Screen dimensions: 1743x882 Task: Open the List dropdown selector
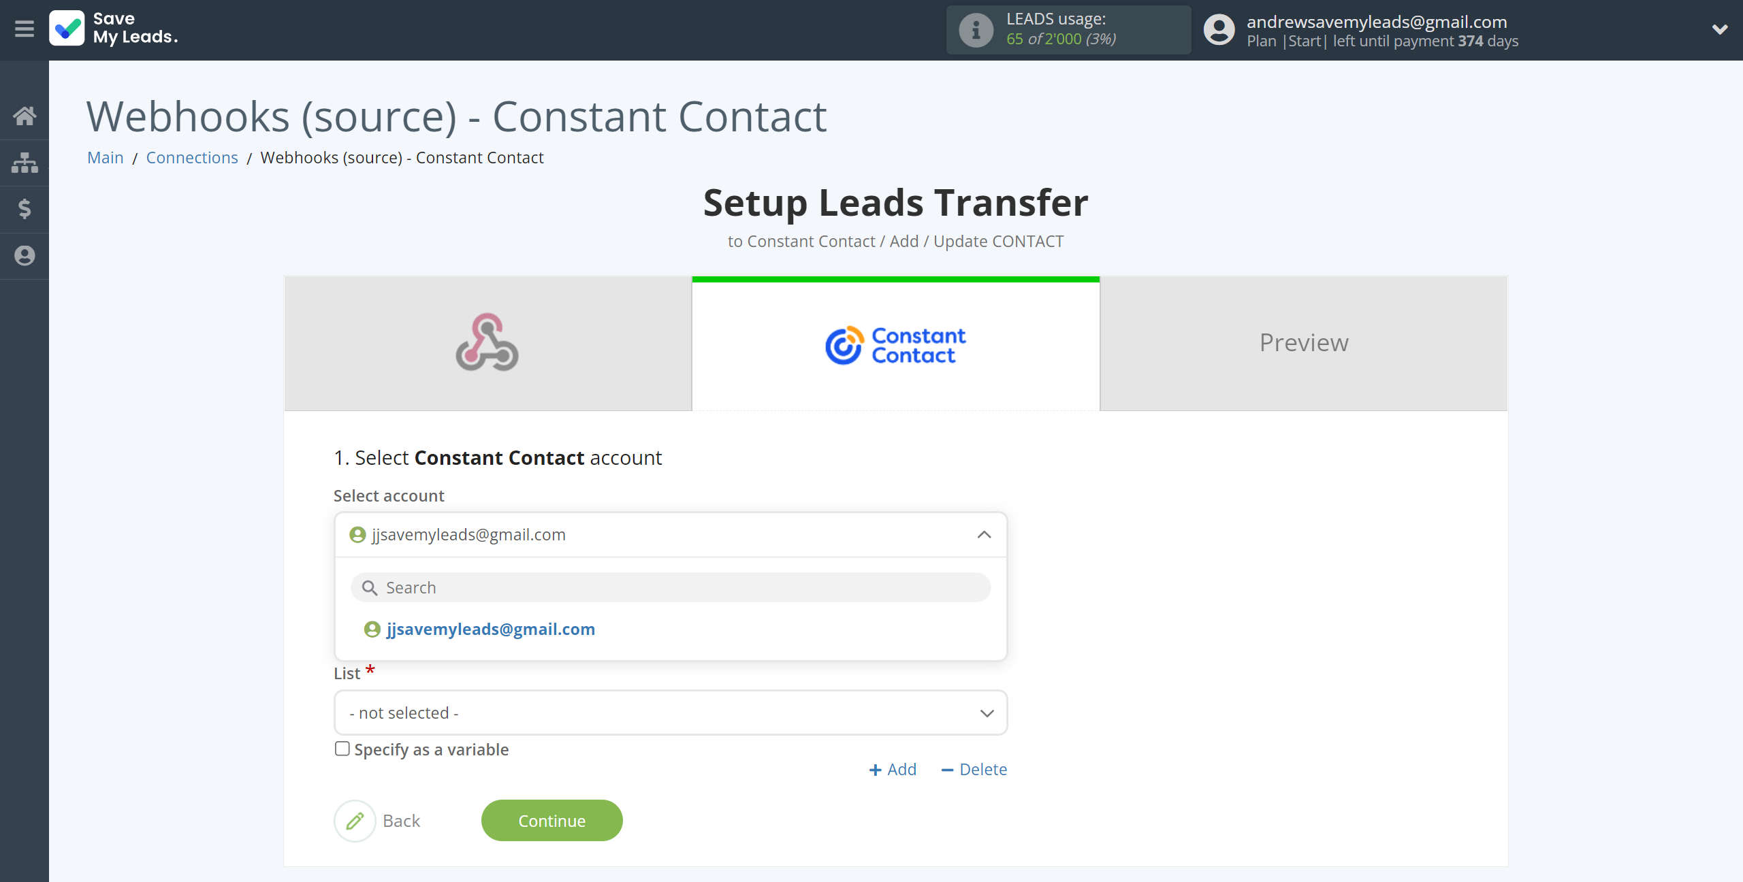(x=669, y=712)
